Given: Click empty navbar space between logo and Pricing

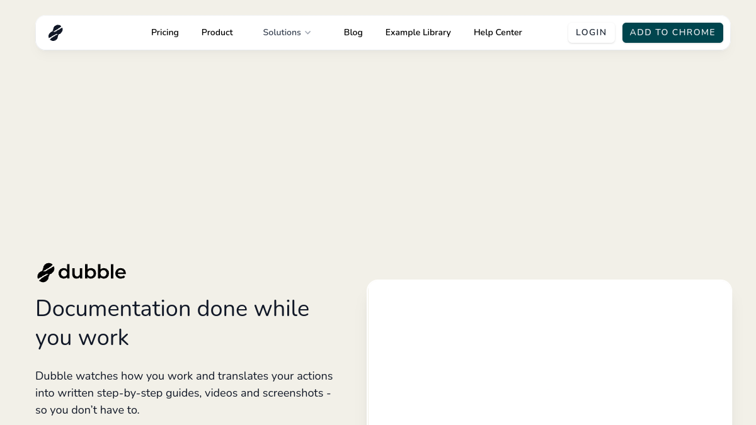Looking at the screenshot, I should (x=107, y=33).
